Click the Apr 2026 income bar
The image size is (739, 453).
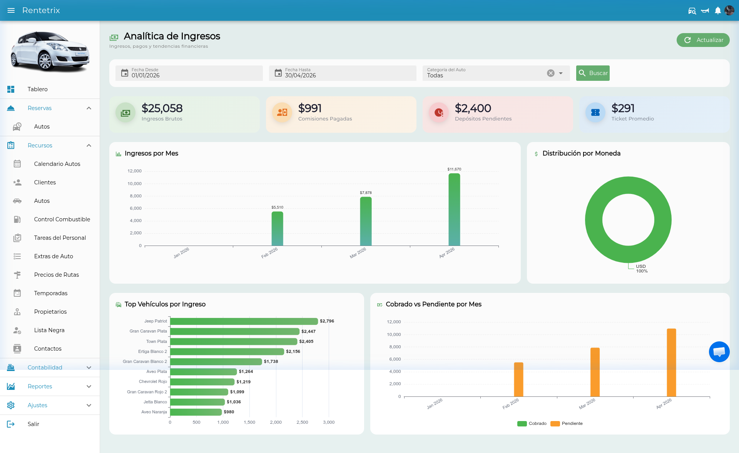point(454,209)
